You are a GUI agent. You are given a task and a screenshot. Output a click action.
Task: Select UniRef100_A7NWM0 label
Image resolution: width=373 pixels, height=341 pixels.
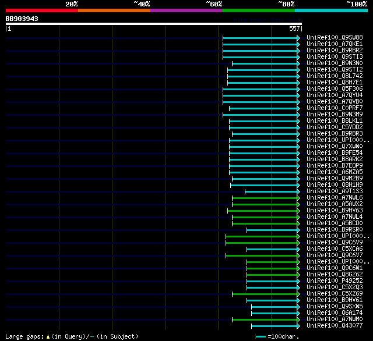(335, 319)
